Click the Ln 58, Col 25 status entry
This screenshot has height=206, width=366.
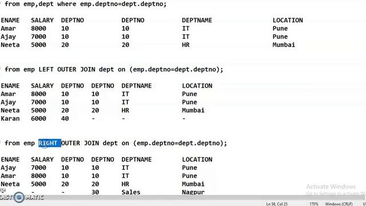277,204
